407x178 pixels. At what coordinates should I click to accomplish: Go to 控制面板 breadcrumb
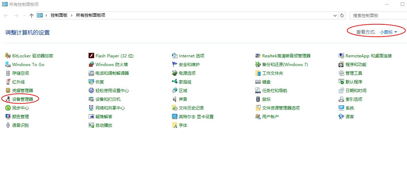point(59,15)
